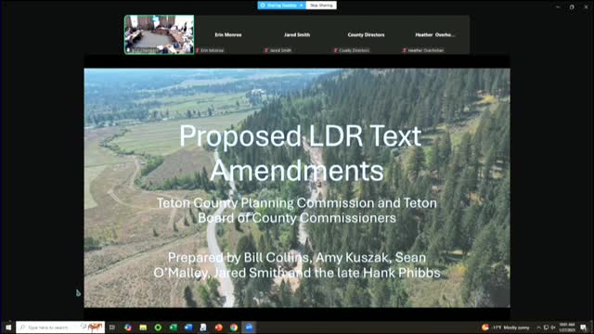Open File Explorer from the taskbar
This screenshot has height=334, width=594.
click(143, 328)
